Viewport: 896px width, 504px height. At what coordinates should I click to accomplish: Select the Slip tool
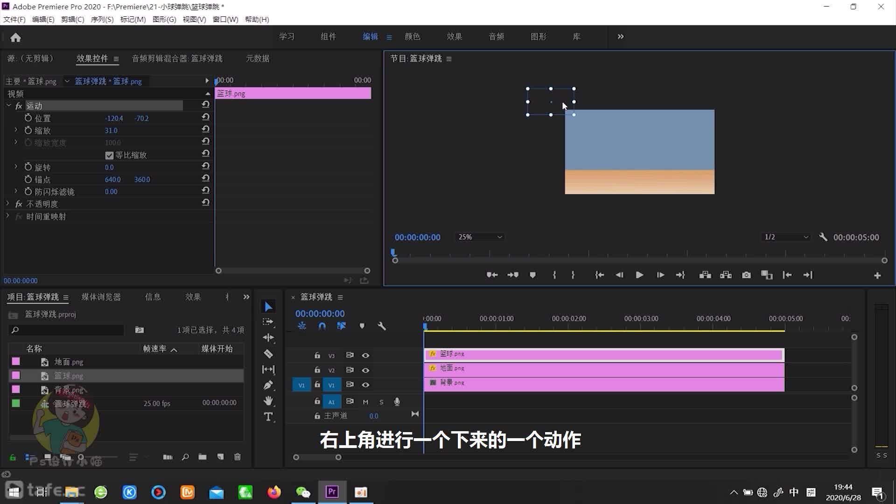[268, 370]
